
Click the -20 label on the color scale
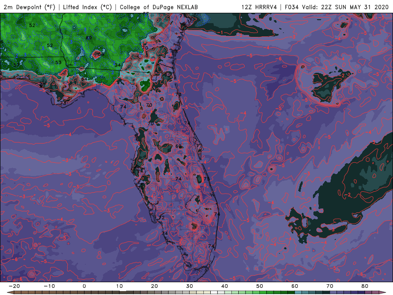pos(14,286)
